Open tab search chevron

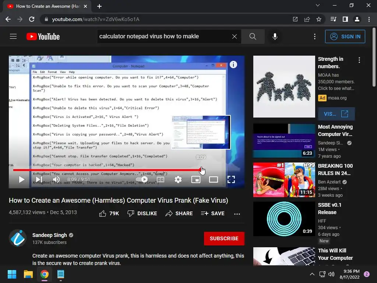(318, 5)
